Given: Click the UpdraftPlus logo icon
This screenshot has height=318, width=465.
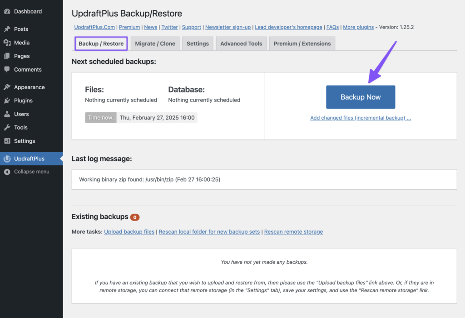Looking at the screenshot, I should tap(7, 159).
